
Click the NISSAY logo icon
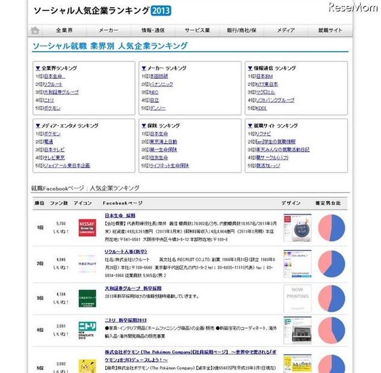point(87,227)
